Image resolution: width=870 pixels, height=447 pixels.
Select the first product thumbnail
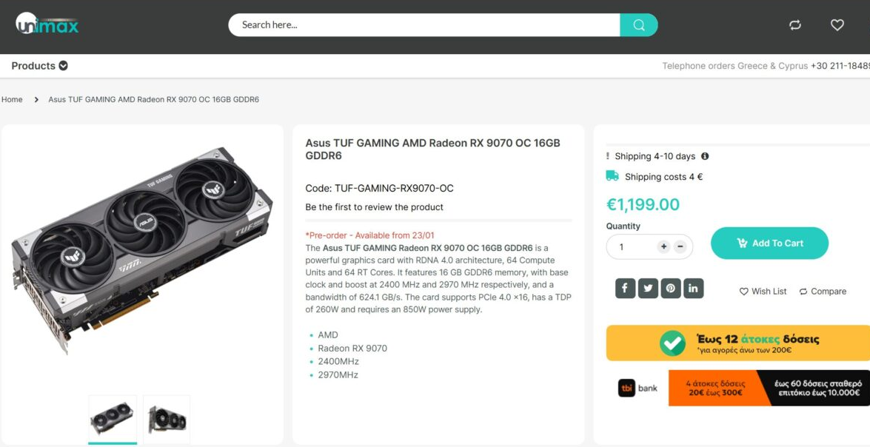tap(113, 419)
